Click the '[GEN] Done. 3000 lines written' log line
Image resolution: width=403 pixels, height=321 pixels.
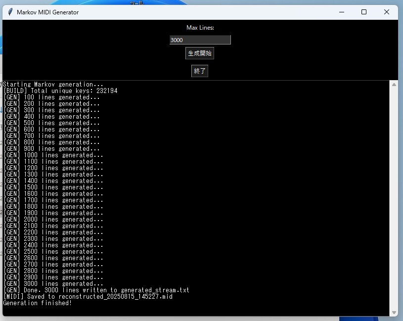point(96,290)
